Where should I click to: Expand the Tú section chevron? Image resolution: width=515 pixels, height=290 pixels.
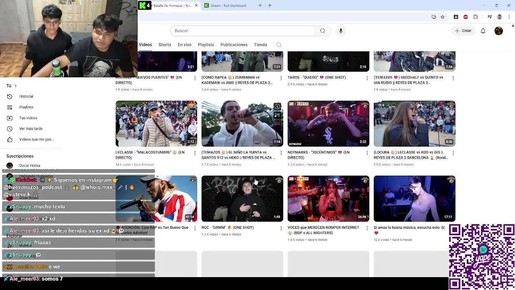(15, 86)
